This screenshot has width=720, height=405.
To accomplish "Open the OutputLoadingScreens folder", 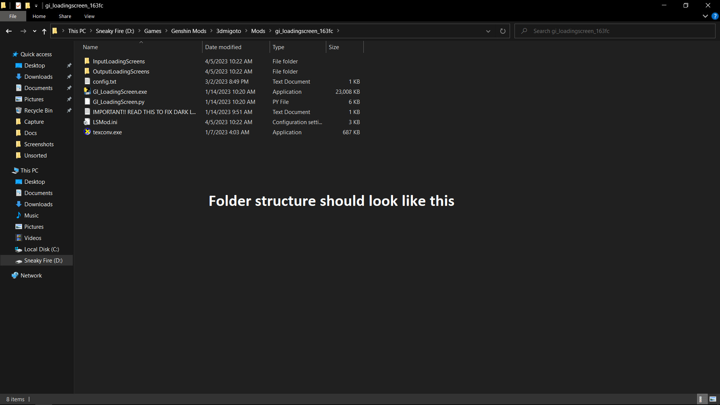I will point(121,71).
